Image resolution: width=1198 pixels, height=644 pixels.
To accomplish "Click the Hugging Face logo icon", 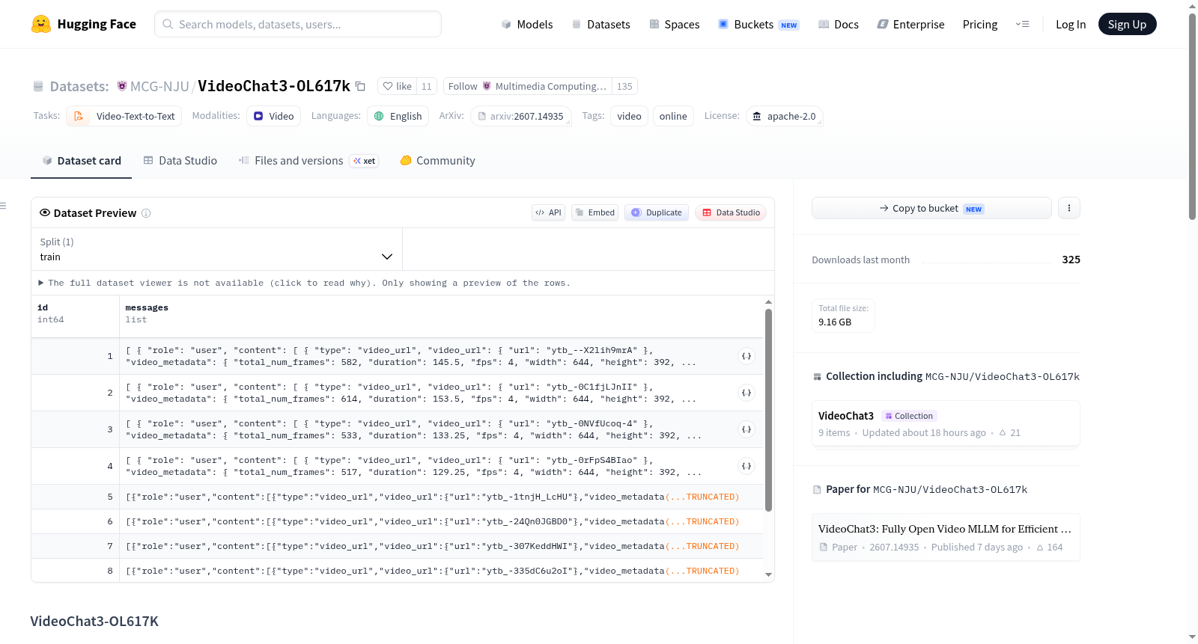I will [x=41, y=24].
